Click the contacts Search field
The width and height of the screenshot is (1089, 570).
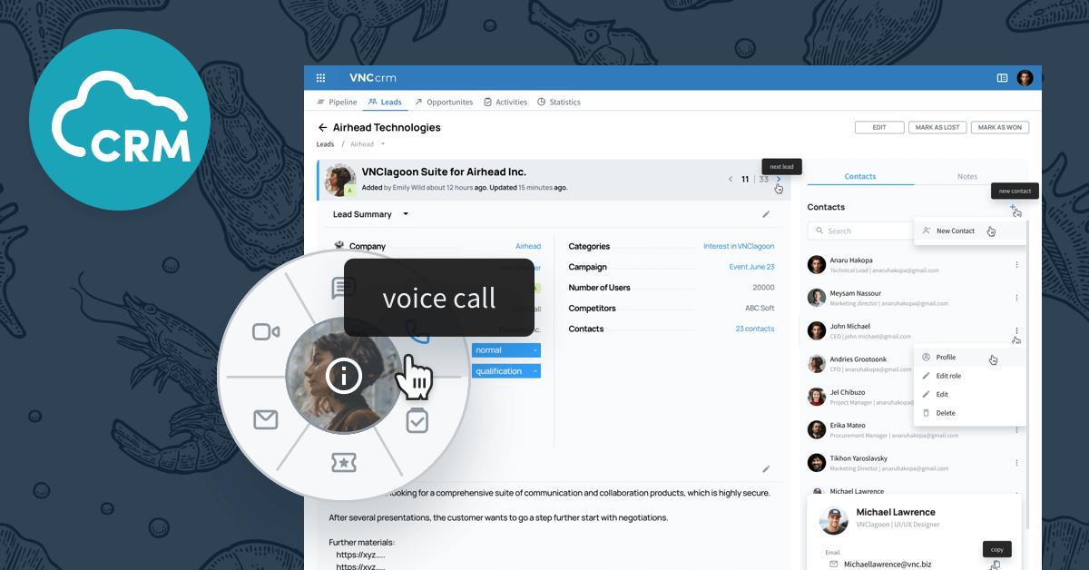[x=860, y=231]
